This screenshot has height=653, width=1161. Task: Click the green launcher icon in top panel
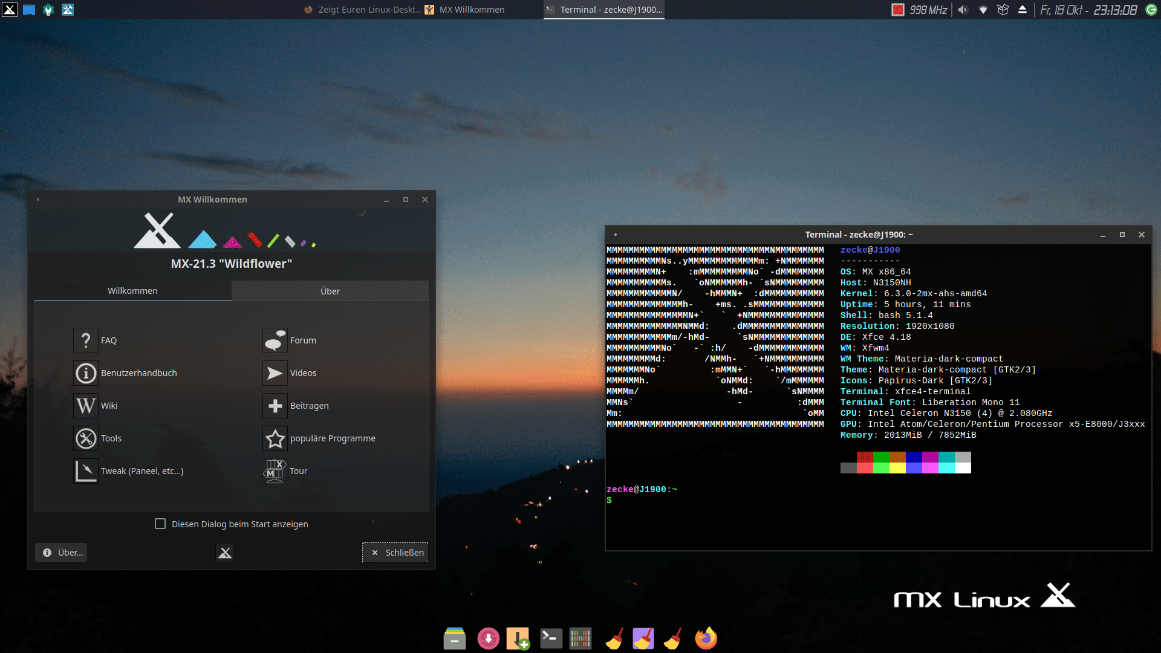pos(48,10)
